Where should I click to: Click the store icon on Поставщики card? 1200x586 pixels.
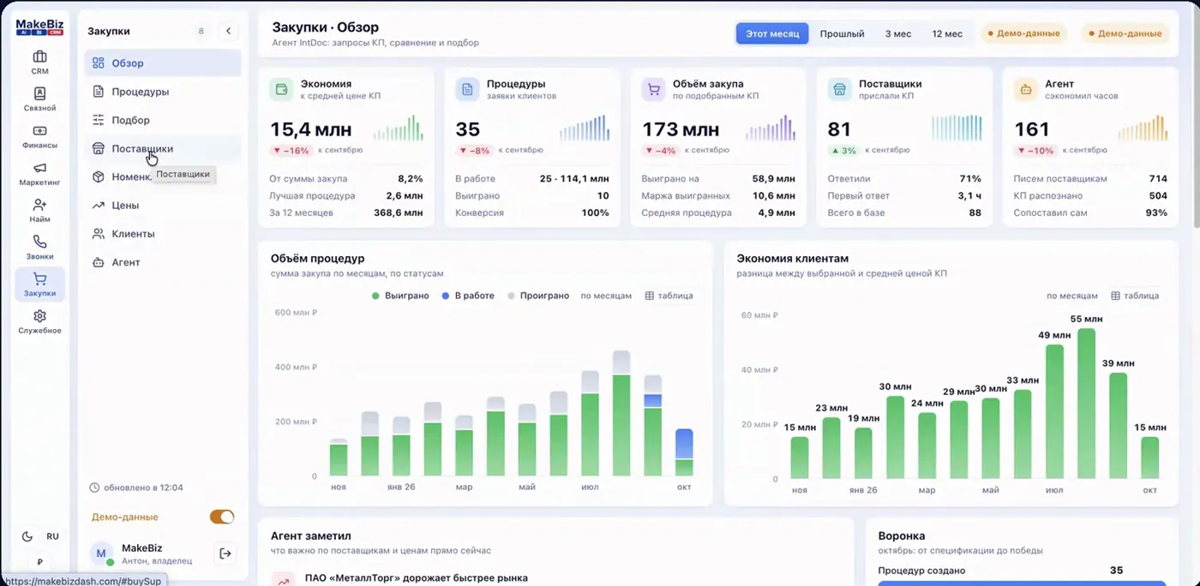(x=839, y=89)
